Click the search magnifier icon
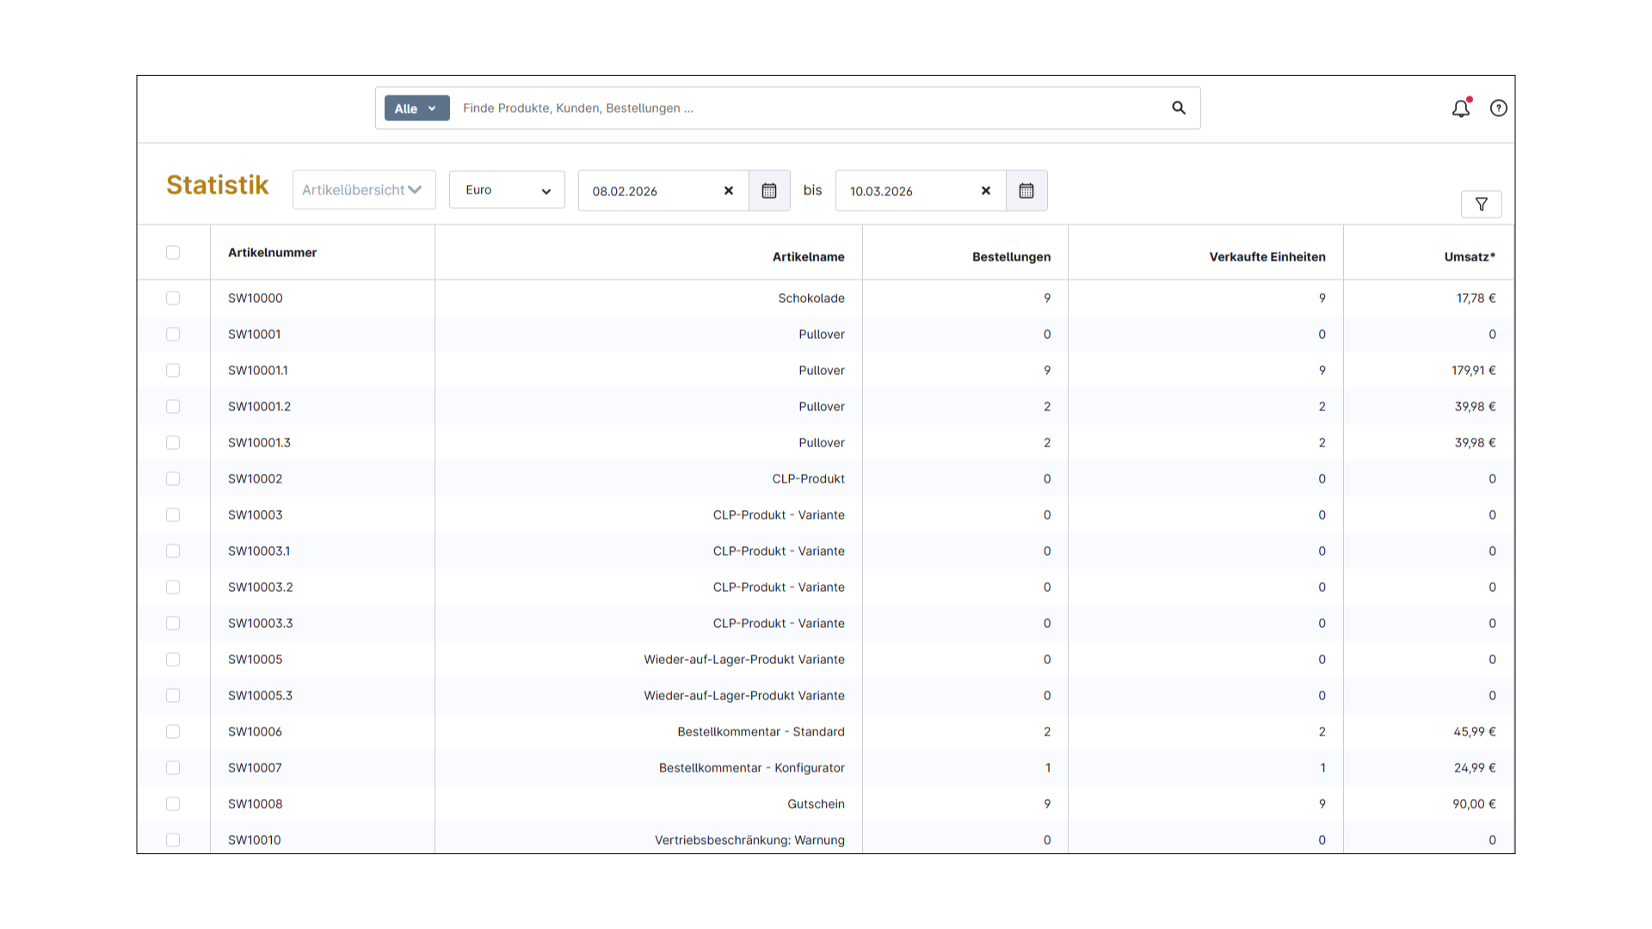Screen dimensions: 1652x929 [x=1179, y=108]
